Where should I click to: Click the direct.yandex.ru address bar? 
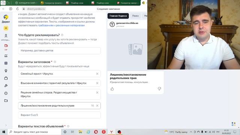pos(36,9)
